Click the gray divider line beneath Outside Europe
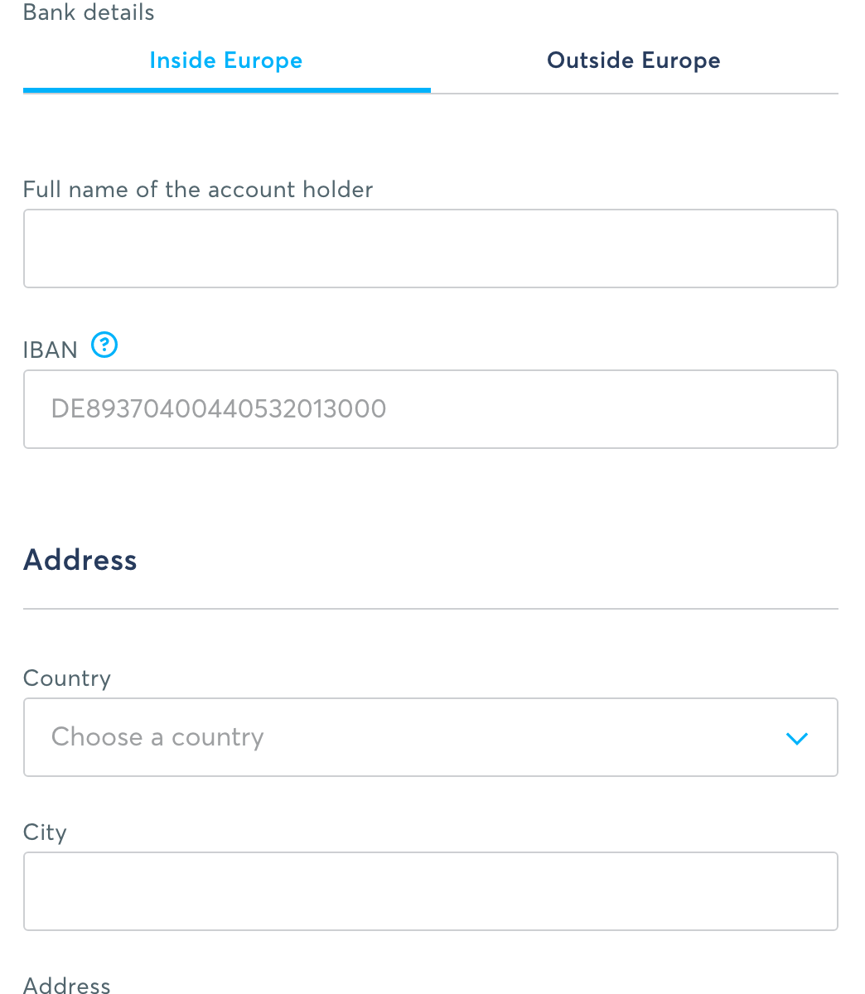The width and height of the screenshot is (865, 994). click(635, 94)
